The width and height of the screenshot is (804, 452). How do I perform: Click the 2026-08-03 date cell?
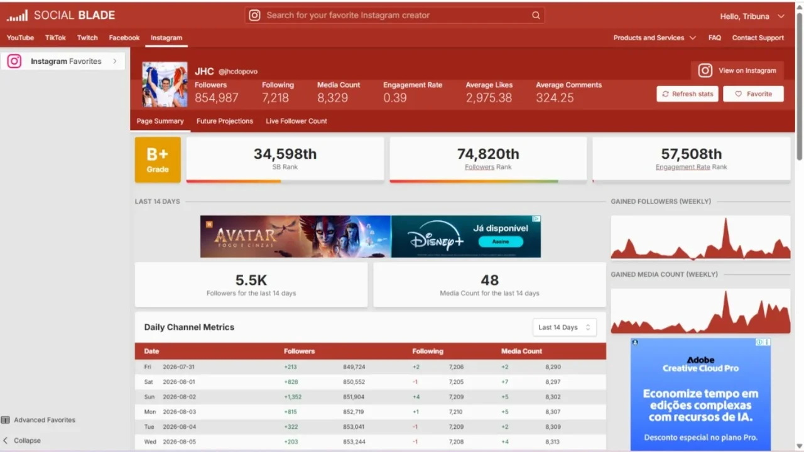[178, 412]
